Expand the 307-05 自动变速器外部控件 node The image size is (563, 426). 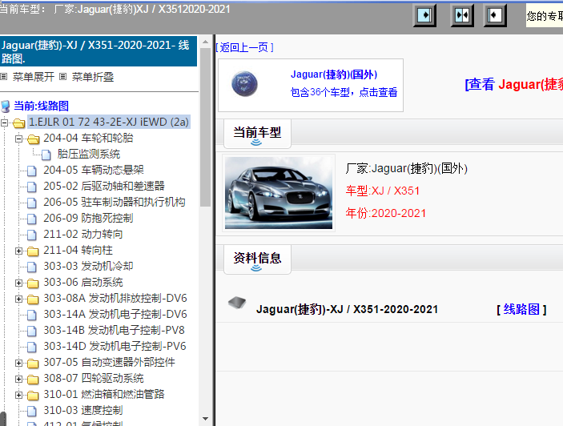[18, 364]
